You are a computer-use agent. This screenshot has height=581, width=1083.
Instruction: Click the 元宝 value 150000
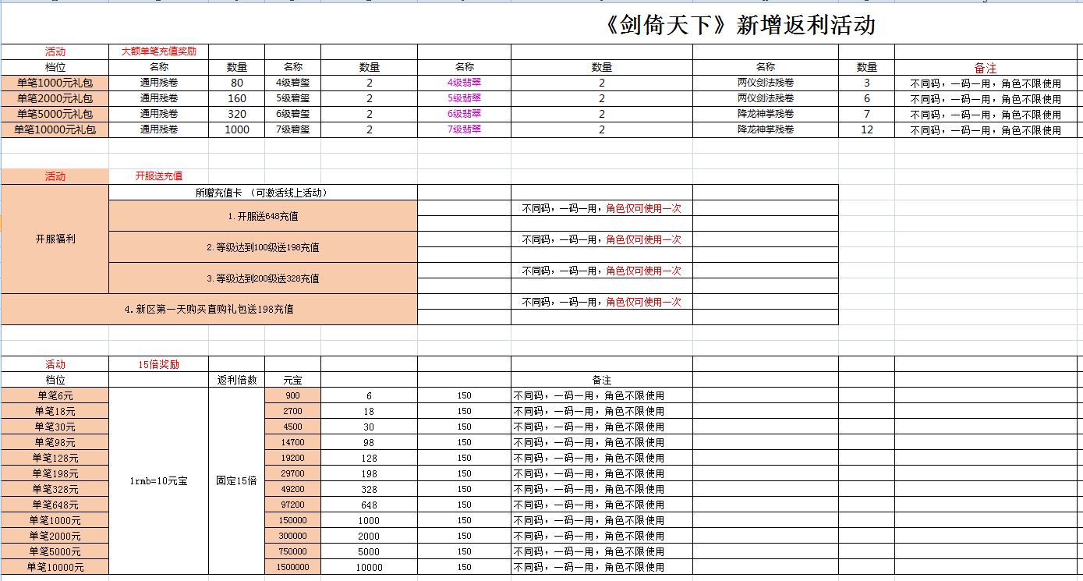[x=292, y=520]
